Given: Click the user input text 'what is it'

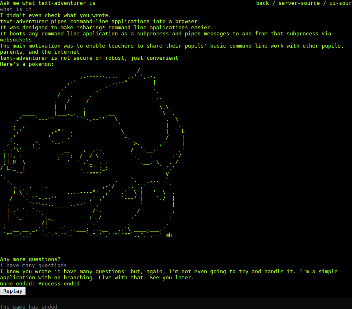Looking at the screenshot, I should [x=16, y=9].
